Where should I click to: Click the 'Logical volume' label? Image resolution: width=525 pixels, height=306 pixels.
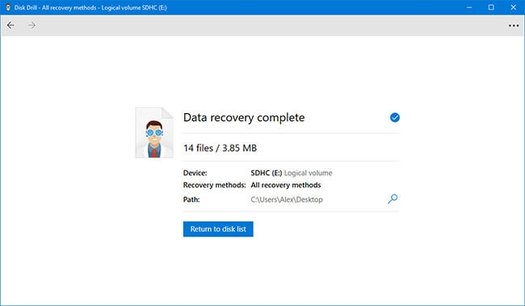pos(308,173)
